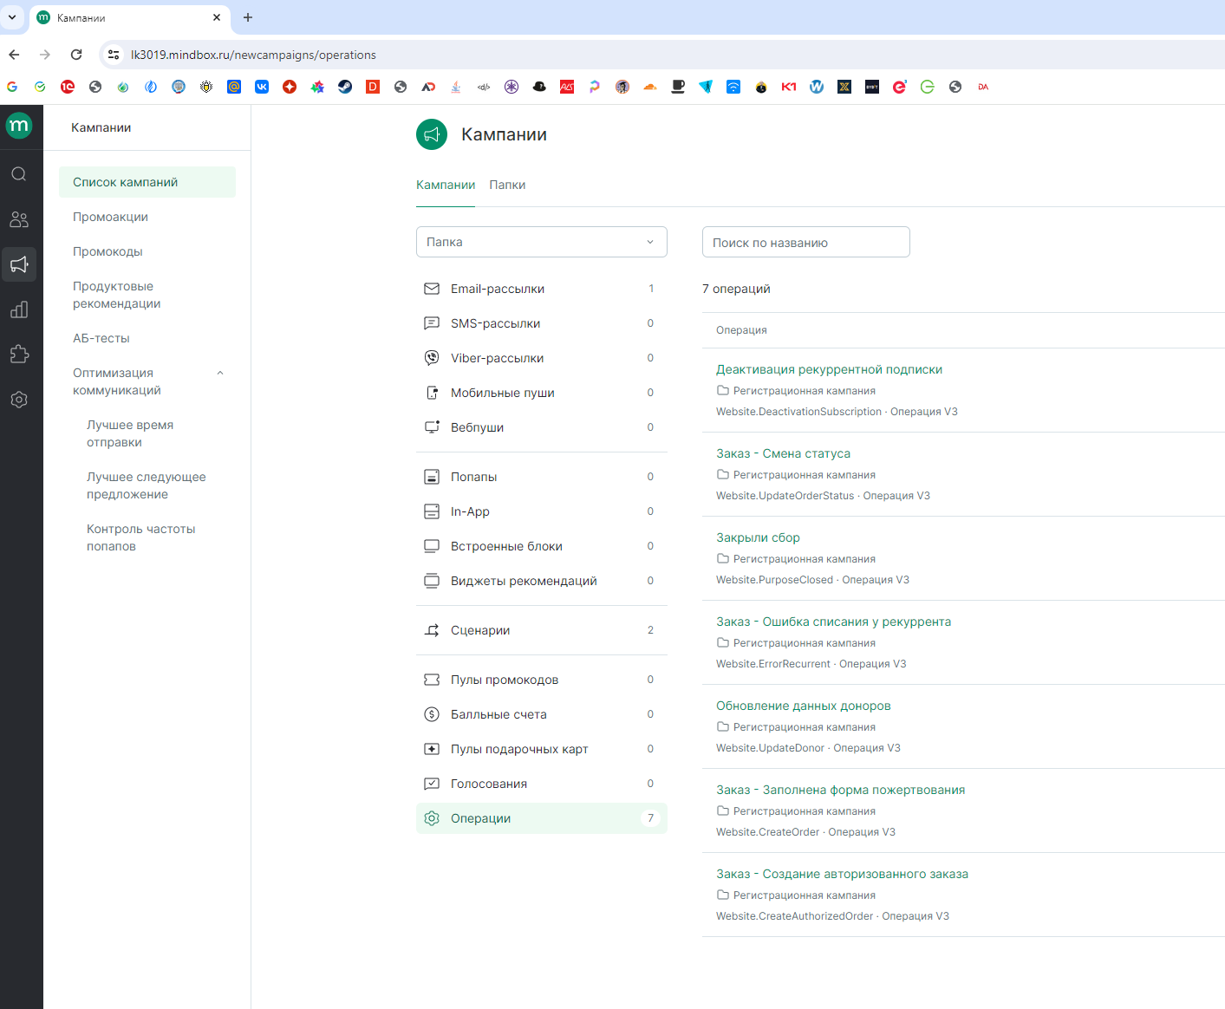Click the browser address bar URL
Viewport: 1225px width, 1009px height.
pos(253,55)
